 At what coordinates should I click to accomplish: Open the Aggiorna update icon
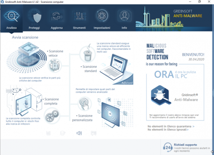point(57,16)
